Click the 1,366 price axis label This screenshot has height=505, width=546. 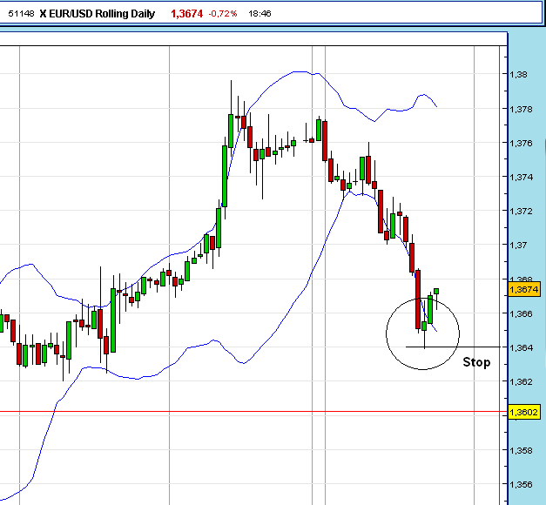click(x=521, y=313)
